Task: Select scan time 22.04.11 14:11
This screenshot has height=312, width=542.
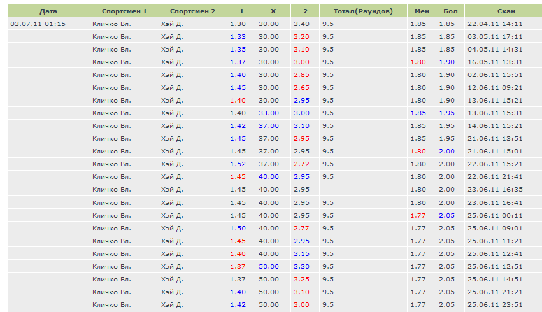Action: point(495,24)
